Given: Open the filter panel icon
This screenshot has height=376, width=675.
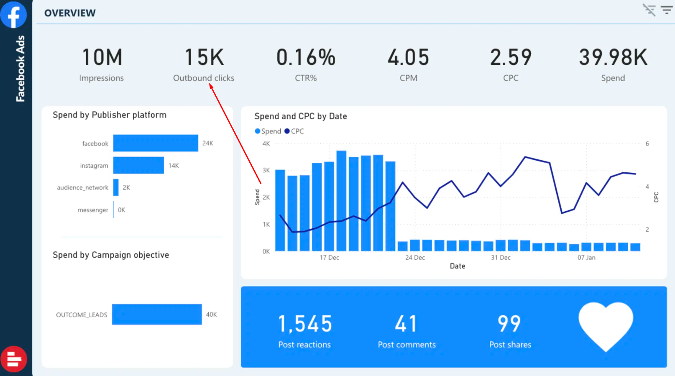Looking at the screenshot, I should [667, 10].
